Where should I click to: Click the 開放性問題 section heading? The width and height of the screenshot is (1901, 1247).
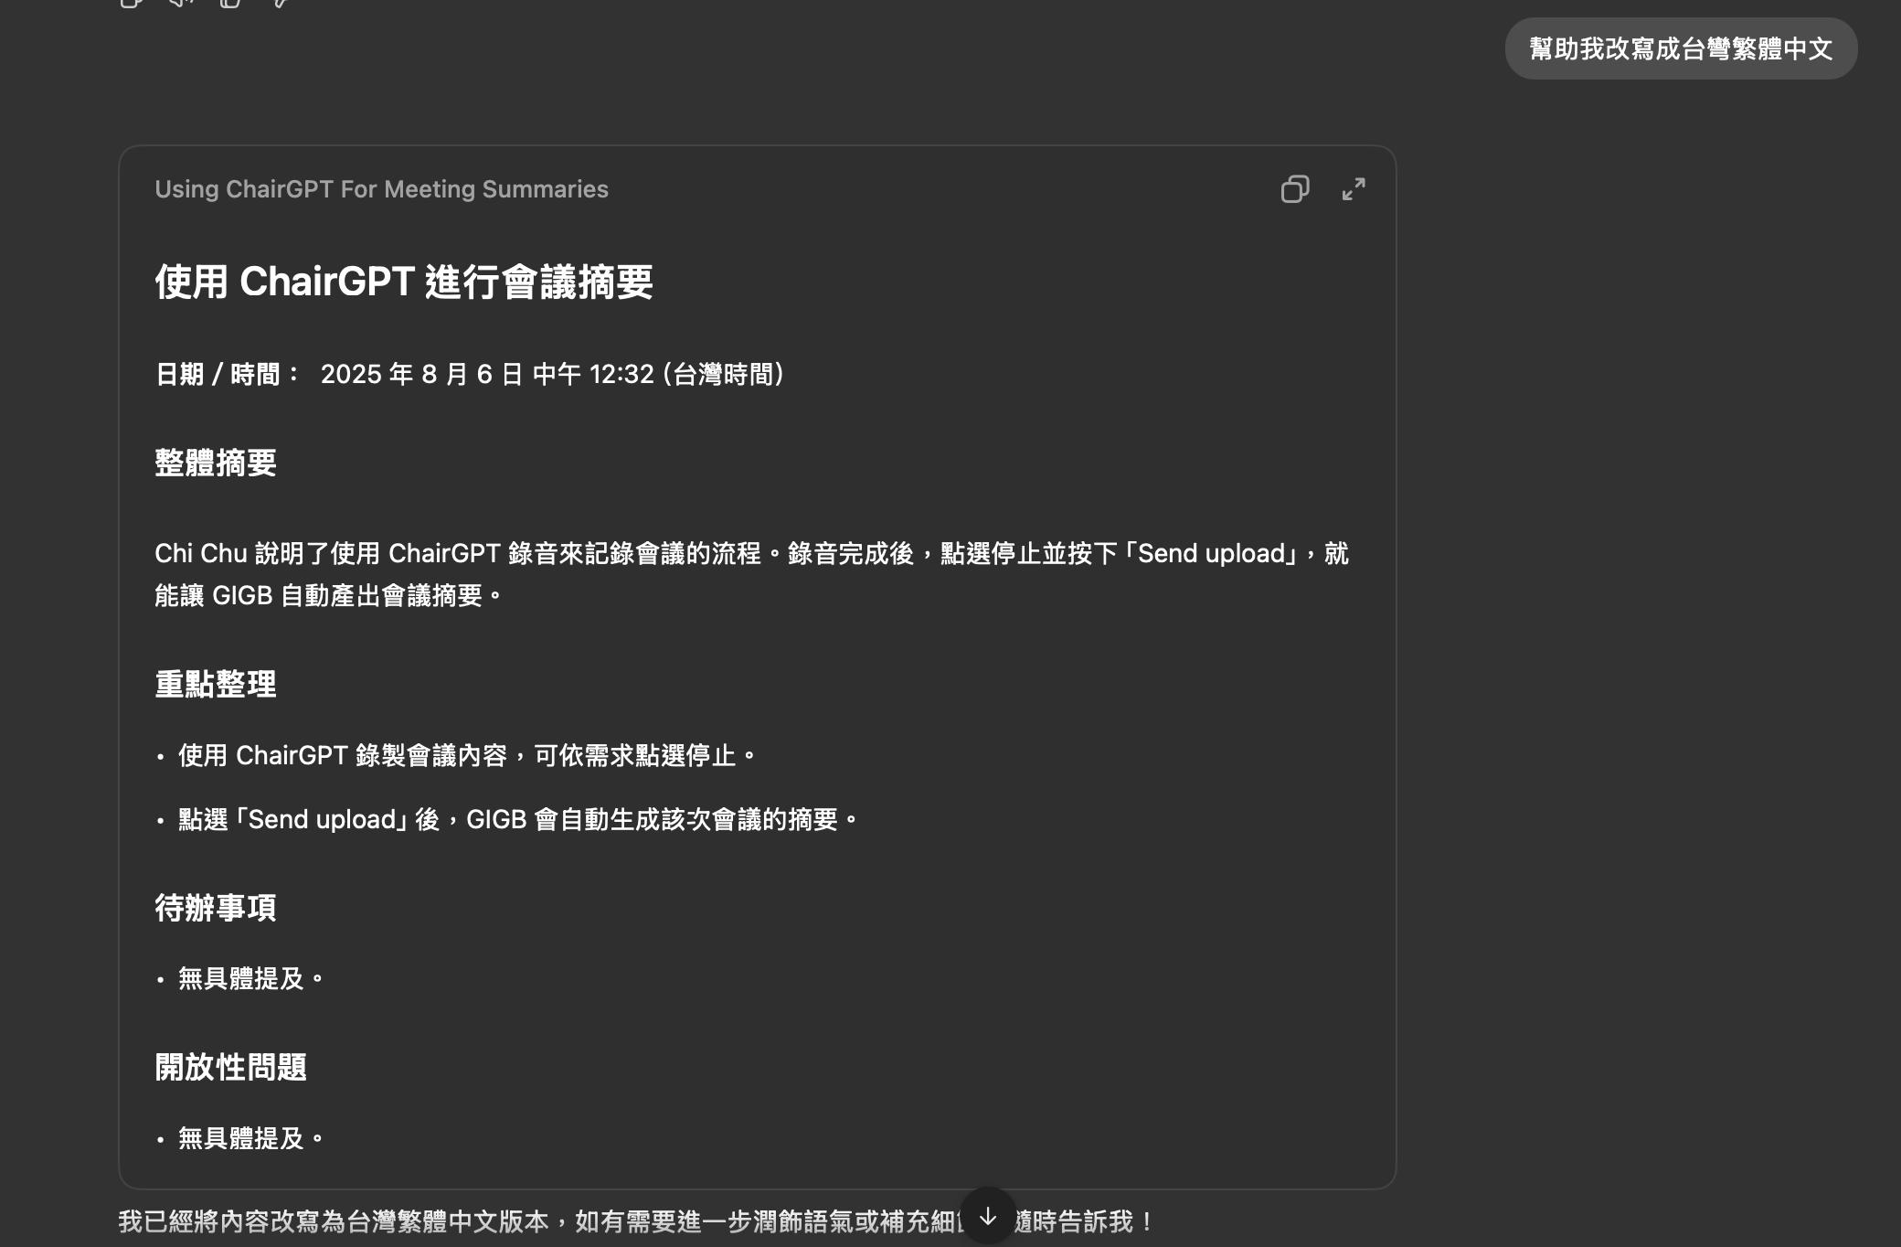[x=230, y=1067]
